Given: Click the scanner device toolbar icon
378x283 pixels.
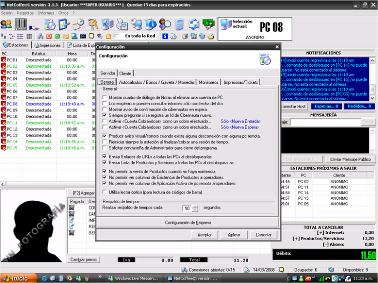Looking at the screenshot, I should point(34,27).
